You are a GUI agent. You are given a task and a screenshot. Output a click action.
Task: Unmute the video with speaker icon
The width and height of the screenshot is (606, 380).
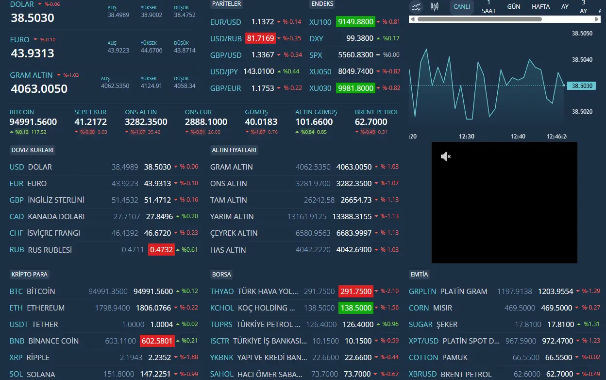(x=446, y=156)
